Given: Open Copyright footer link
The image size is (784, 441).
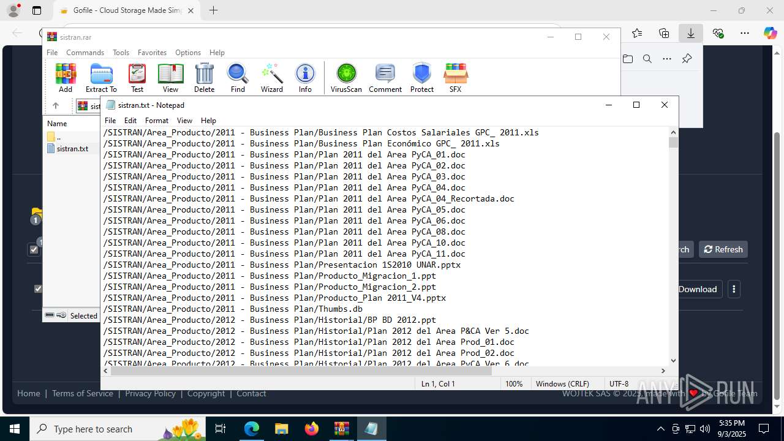Looking at the screenshot, I should point(206,393).
